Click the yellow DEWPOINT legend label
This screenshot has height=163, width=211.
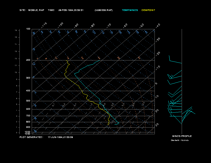point(148,10)
